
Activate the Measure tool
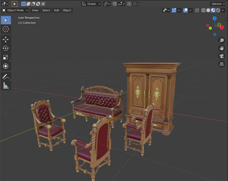pos(6,85)
